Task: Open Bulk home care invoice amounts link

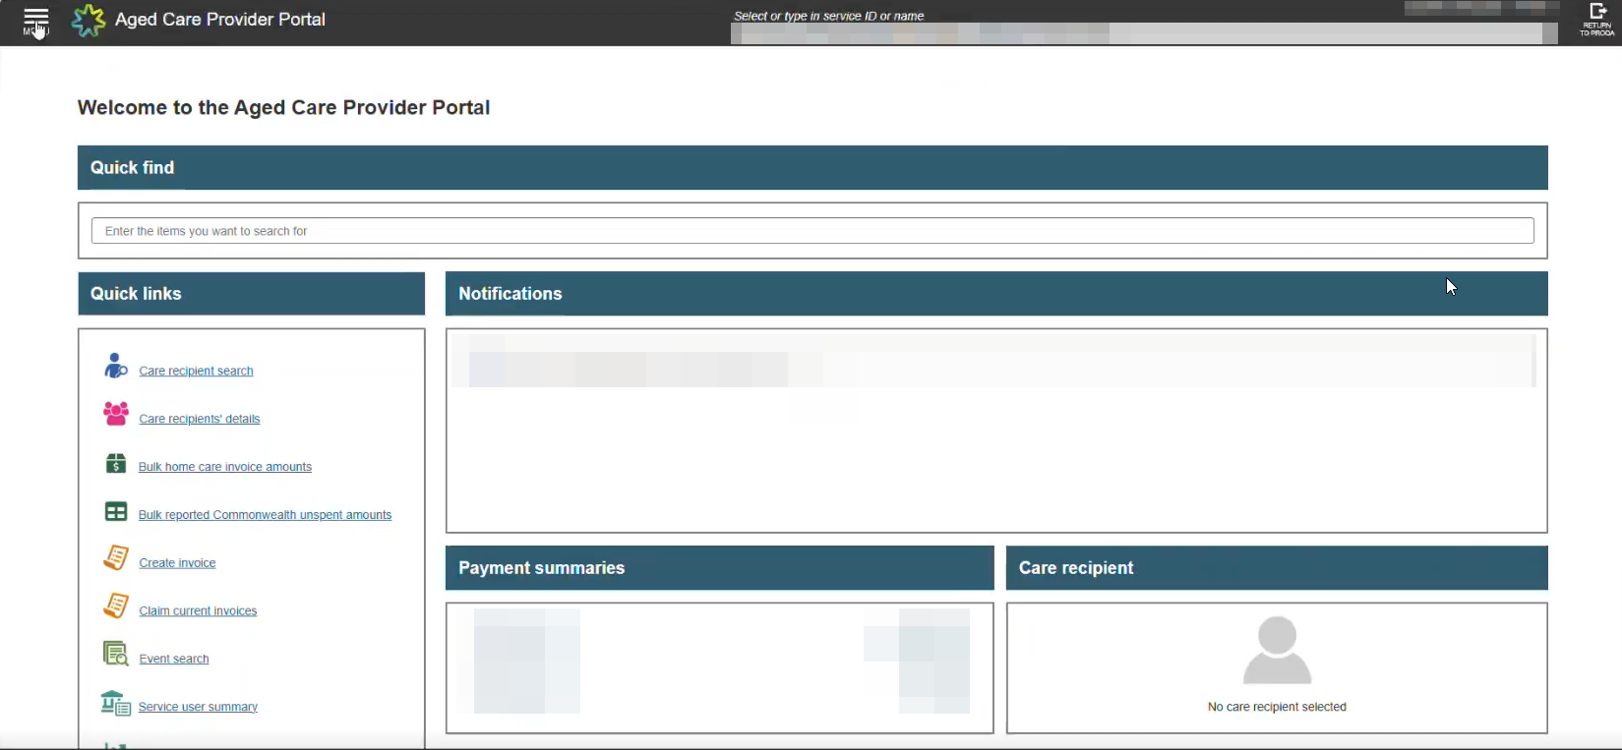Action: 225,467
